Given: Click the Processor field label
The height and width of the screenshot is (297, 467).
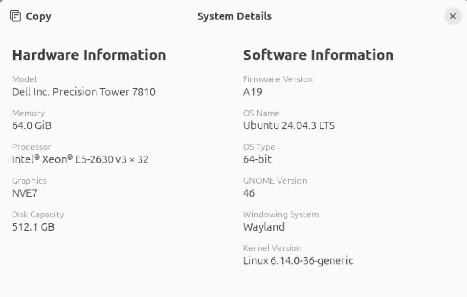Looking at the screenshot, I should 32,147.
